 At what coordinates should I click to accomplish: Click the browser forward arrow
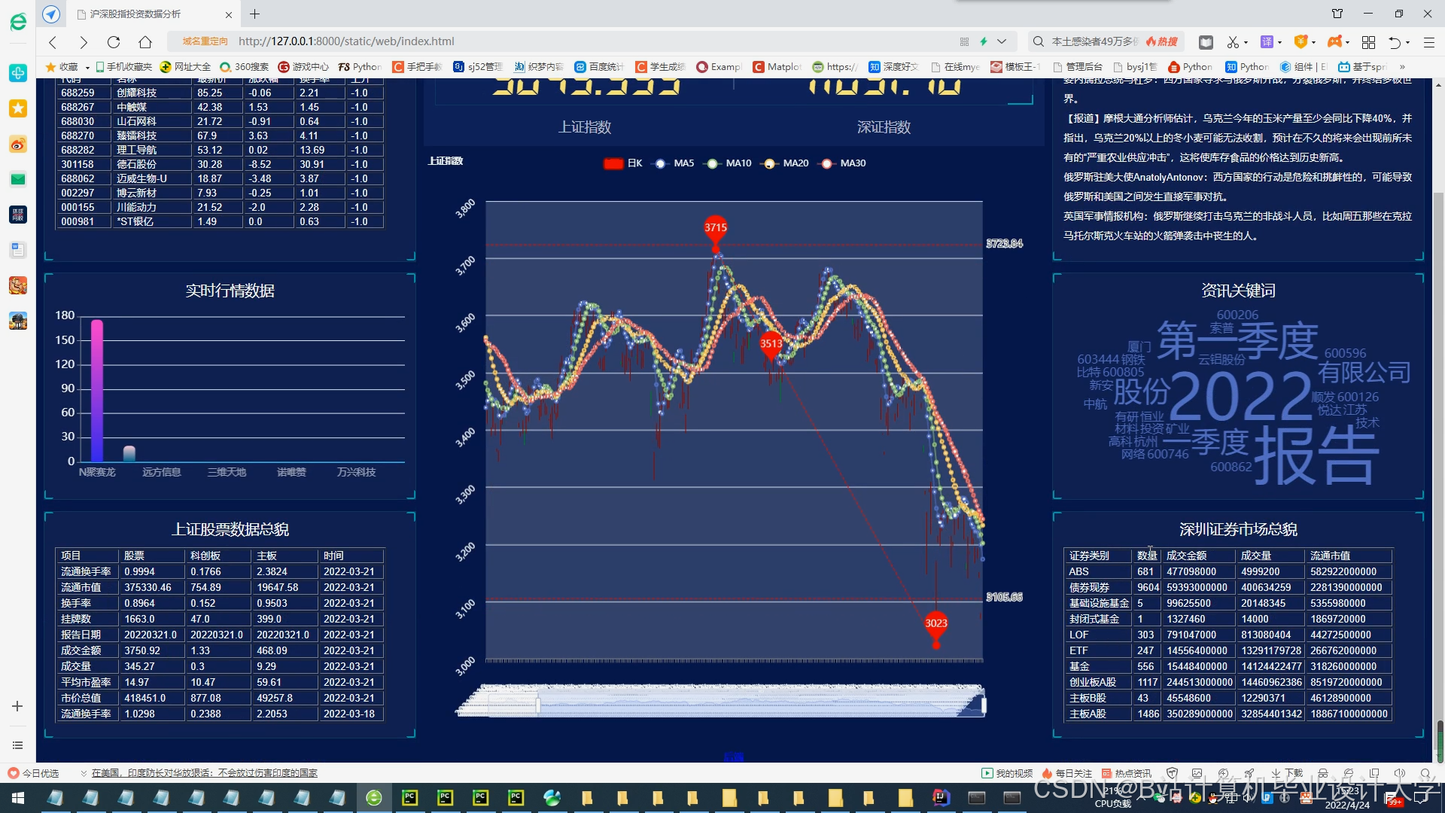(84, 42)
